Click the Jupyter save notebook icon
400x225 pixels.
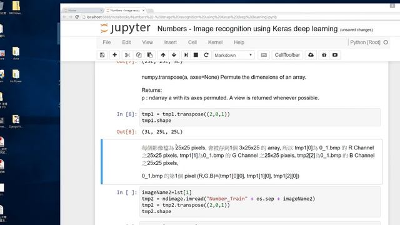[102, 55]
